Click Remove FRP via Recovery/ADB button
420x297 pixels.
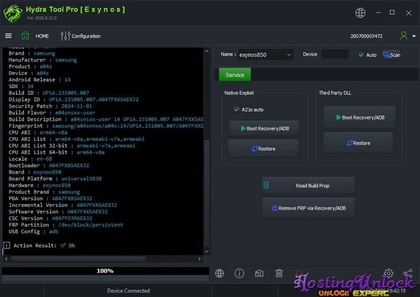(309, 208)
